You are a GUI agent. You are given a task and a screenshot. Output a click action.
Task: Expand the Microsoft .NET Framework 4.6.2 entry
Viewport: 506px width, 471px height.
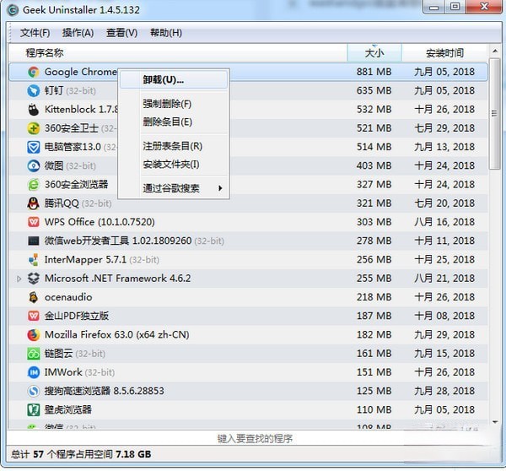(x=19, y=279)
